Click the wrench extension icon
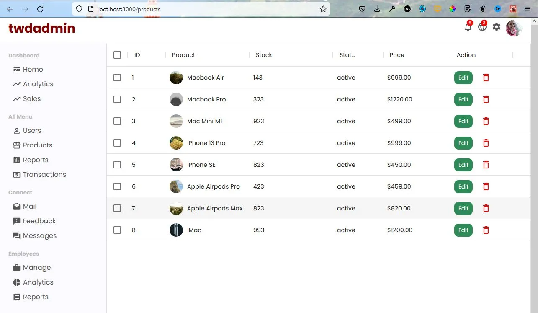The image size is (538, 313). pos(392,9)
